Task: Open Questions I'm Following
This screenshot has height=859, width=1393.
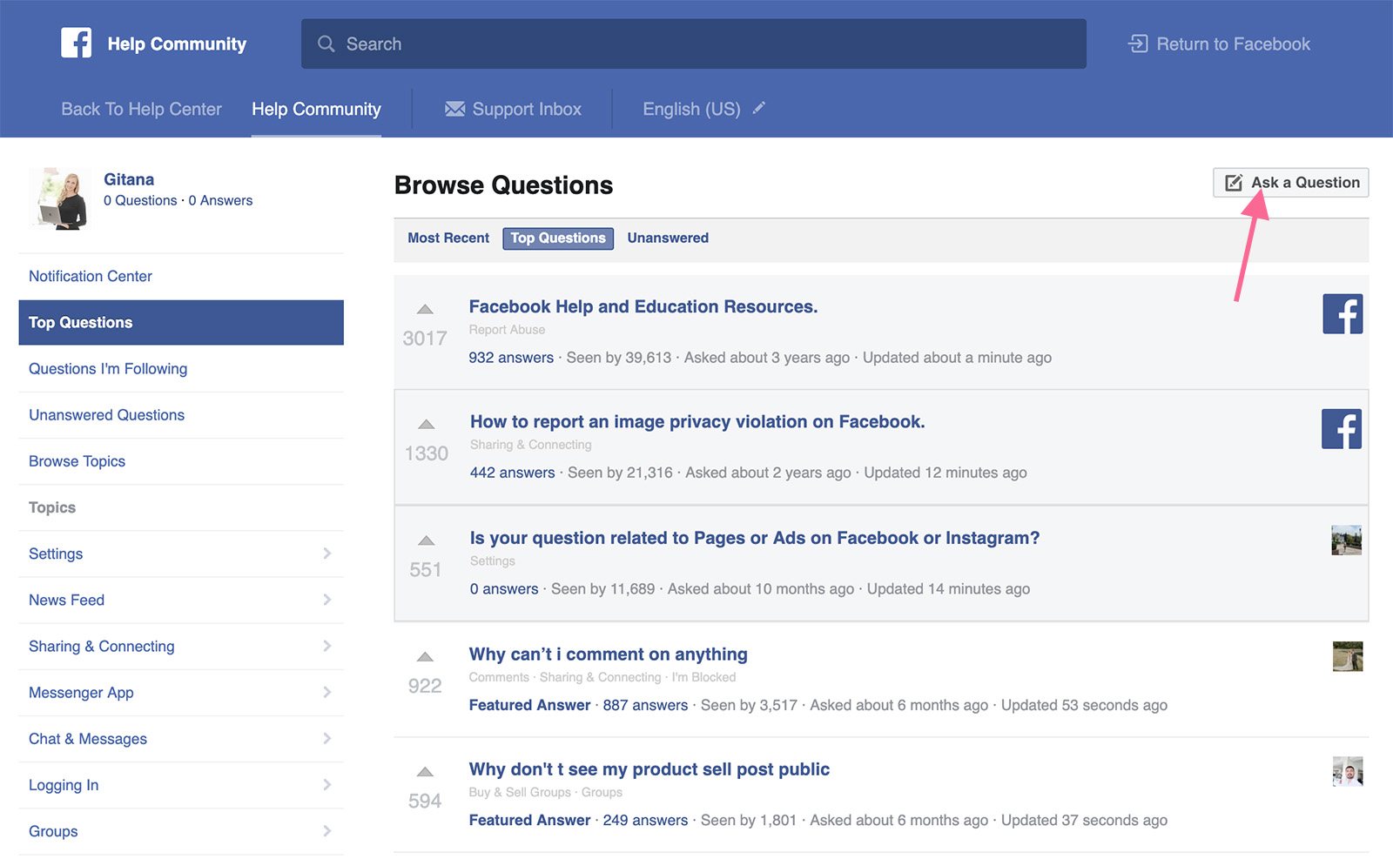Action: [x=108, y=369]
